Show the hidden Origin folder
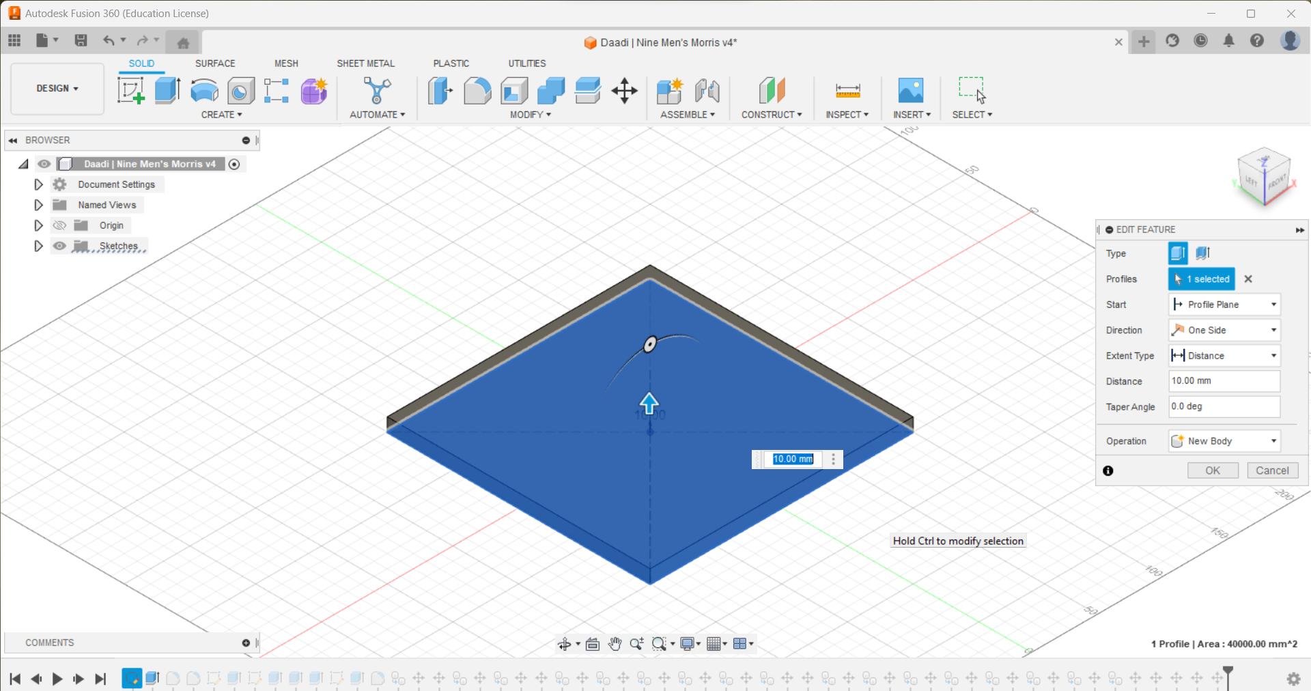The image size is (1311, 691). [59, 225]
